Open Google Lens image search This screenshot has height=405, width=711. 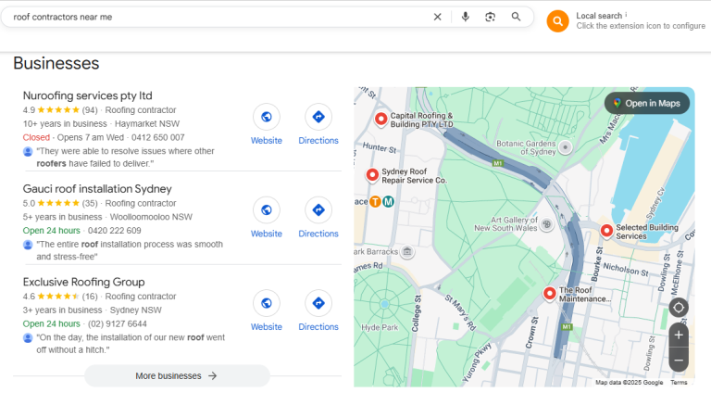[491, 17]
